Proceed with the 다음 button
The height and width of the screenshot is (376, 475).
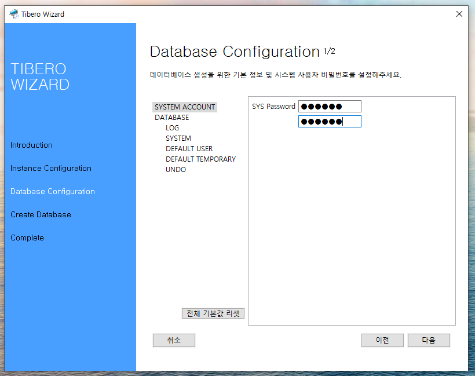click(429, 340)
